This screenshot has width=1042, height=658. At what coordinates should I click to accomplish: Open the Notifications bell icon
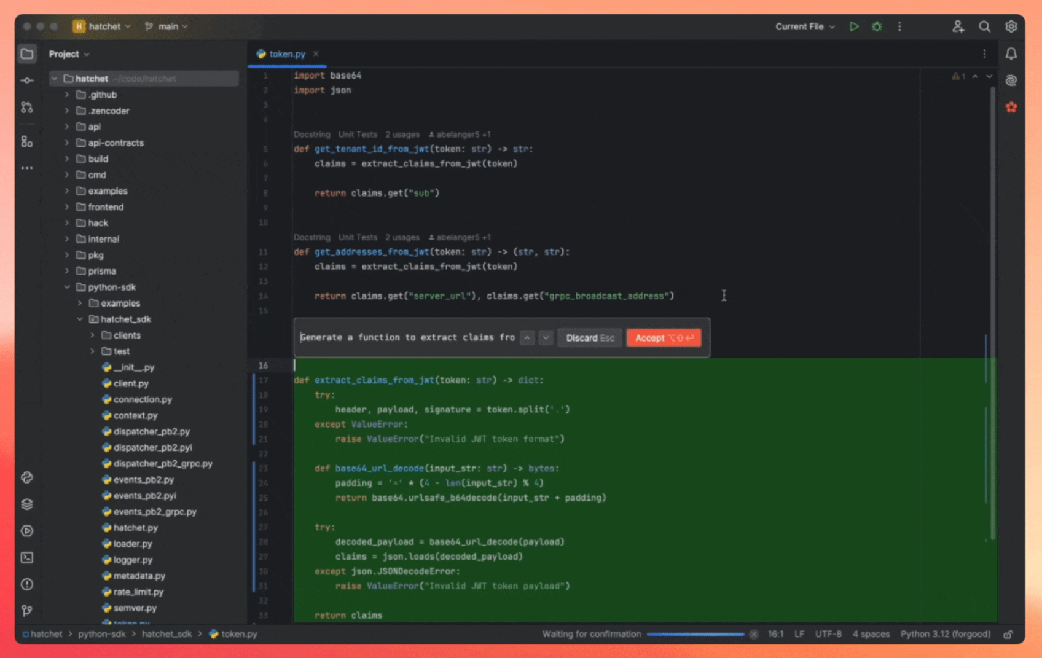click(x=1011, y=54)
